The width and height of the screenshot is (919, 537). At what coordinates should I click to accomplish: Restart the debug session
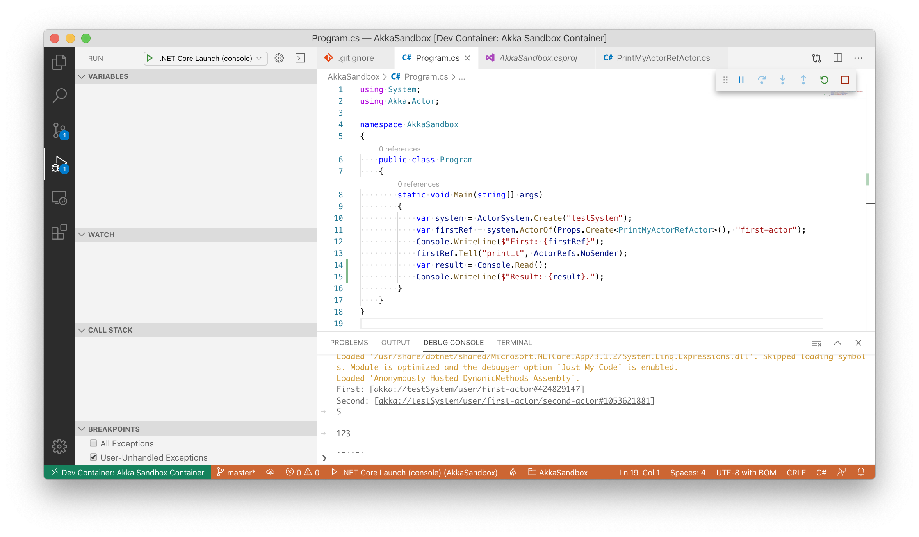824,80
